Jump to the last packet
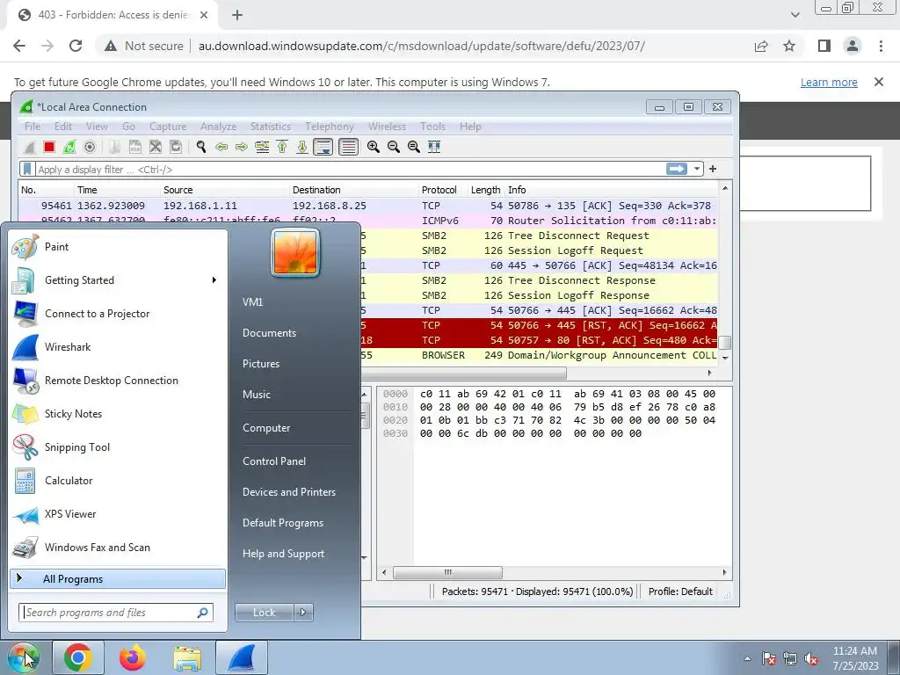 [302, 147]
